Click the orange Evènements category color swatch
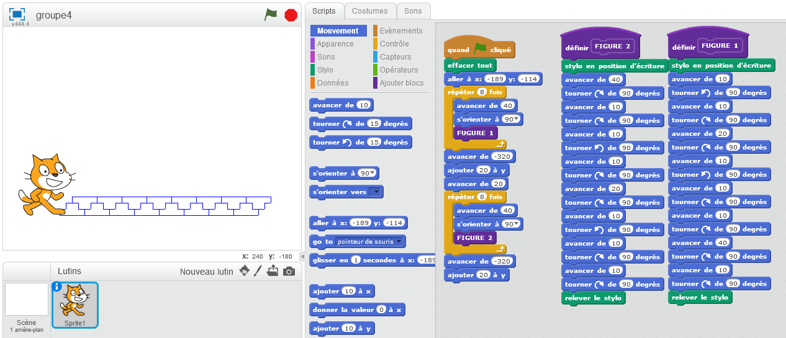The width and height of the screenshot is (786, 338). pos(375,31)
